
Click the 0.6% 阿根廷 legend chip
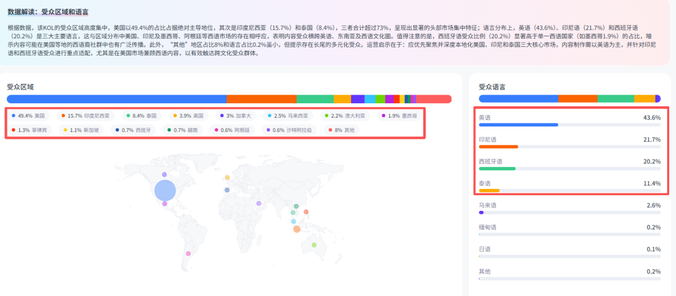tap(232, 130)
